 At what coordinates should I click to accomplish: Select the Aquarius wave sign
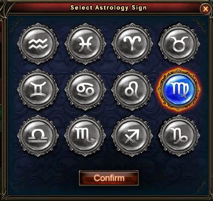pyautogui.click(x=38, y=44)
